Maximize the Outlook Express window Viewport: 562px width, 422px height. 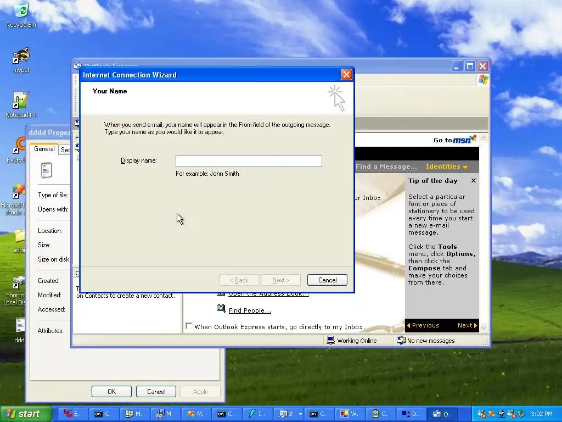470,66
